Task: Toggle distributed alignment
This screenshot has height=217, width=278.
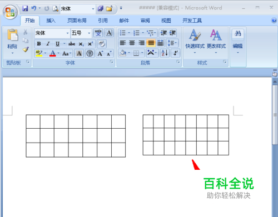Action: 161,43
